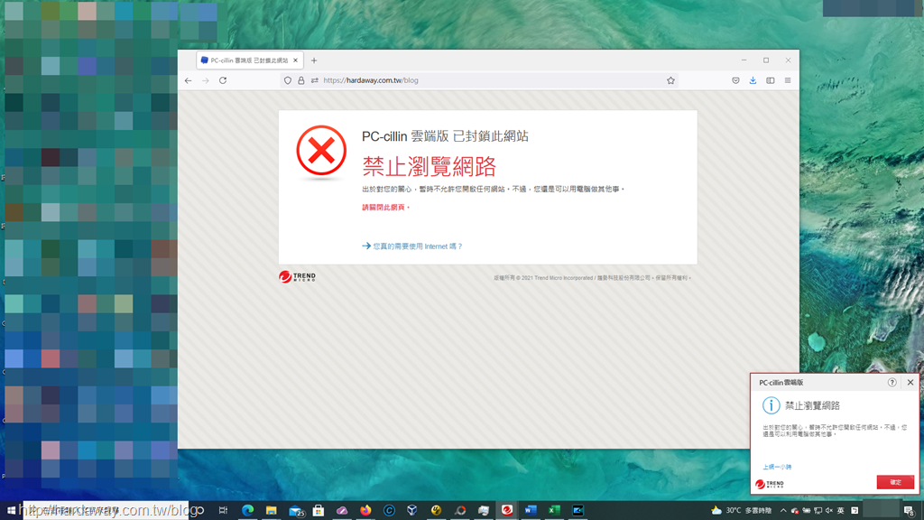Bookmark this page with the star
924x520 pixels.
pyautogui.click(x=670, y=80)
